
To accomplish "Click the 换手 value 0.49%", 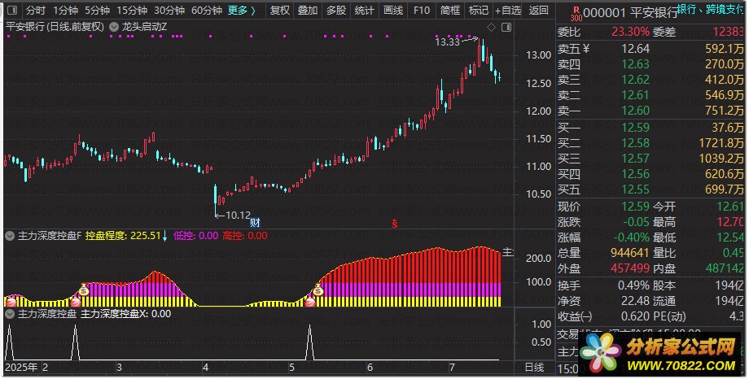I will click(x=633, y=285).
